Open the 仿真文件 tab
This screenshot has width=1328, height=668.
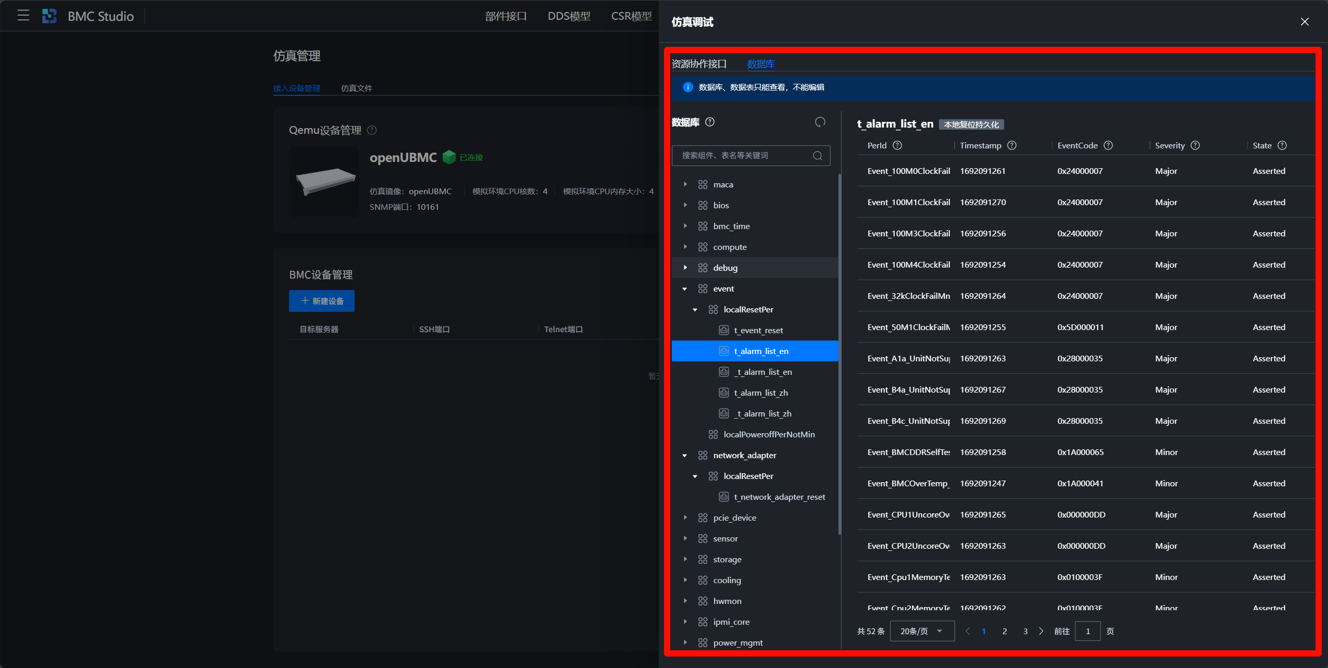[356, 88]
